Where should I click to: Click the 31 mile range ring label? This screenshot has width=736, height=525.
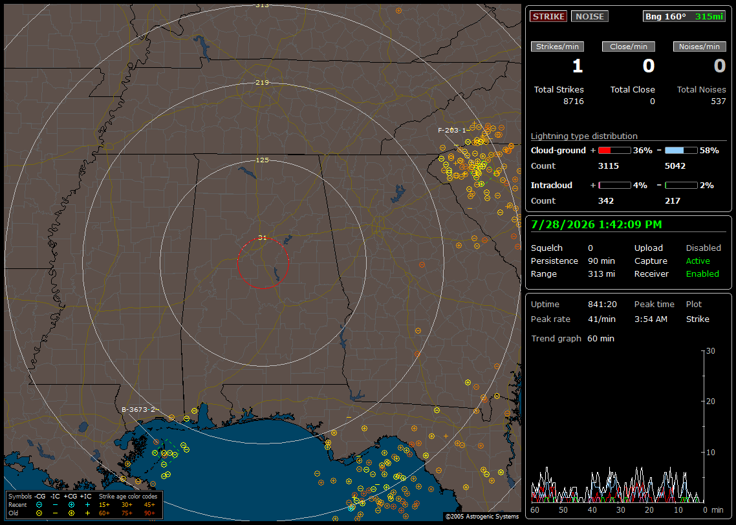pos(263,238)
